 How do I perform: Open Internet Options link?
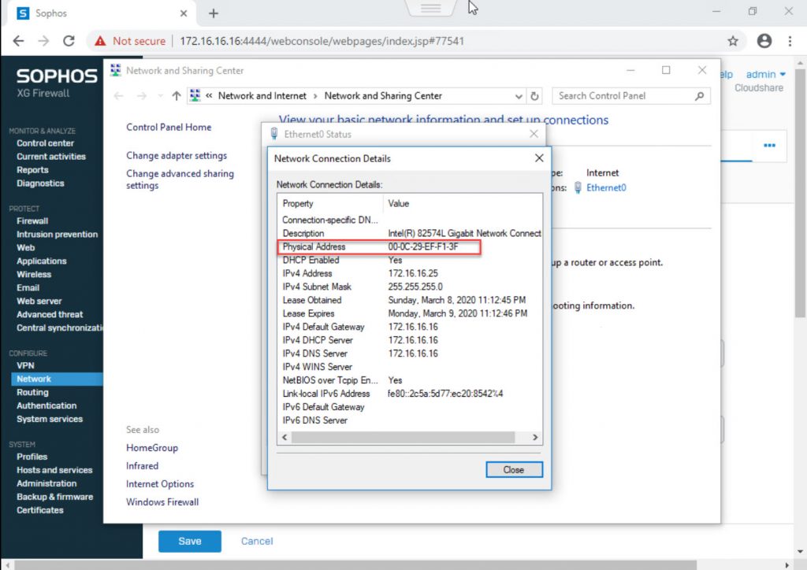pos(160,483)
